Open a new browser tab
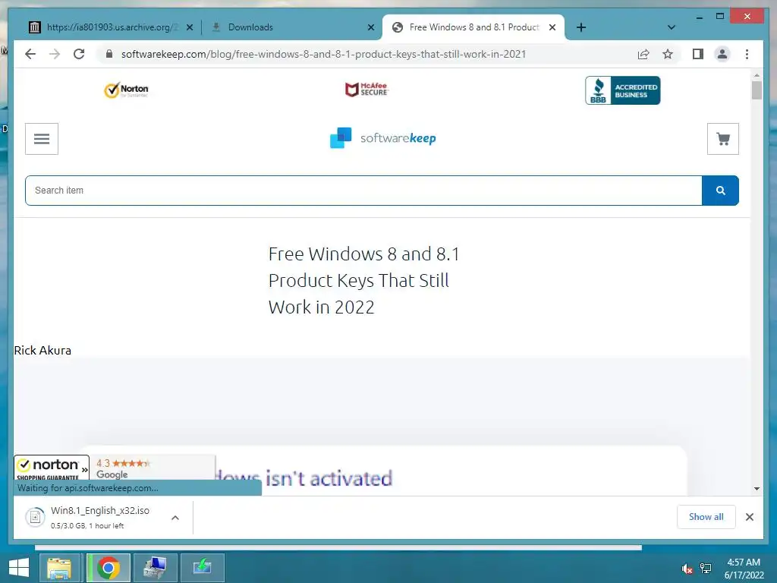This screenshot has height=583, width=777. pyautogui.click(x=581, y=27)
